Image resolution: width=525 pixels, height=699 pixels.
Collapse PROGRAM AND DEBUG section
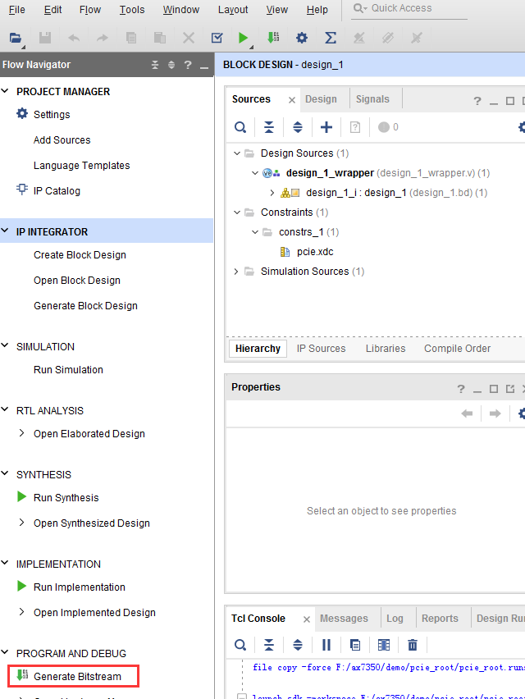(x=6, y=652)
